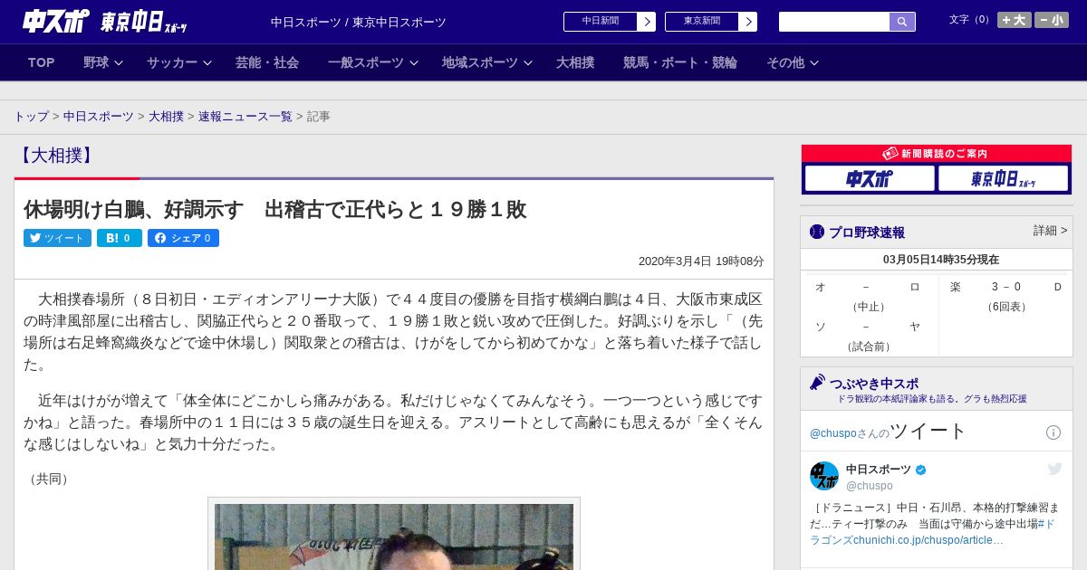1087x570 pixels.
Task: Click the baseball icon beside プロ野球速報
Action: click(x=817, y=232)
